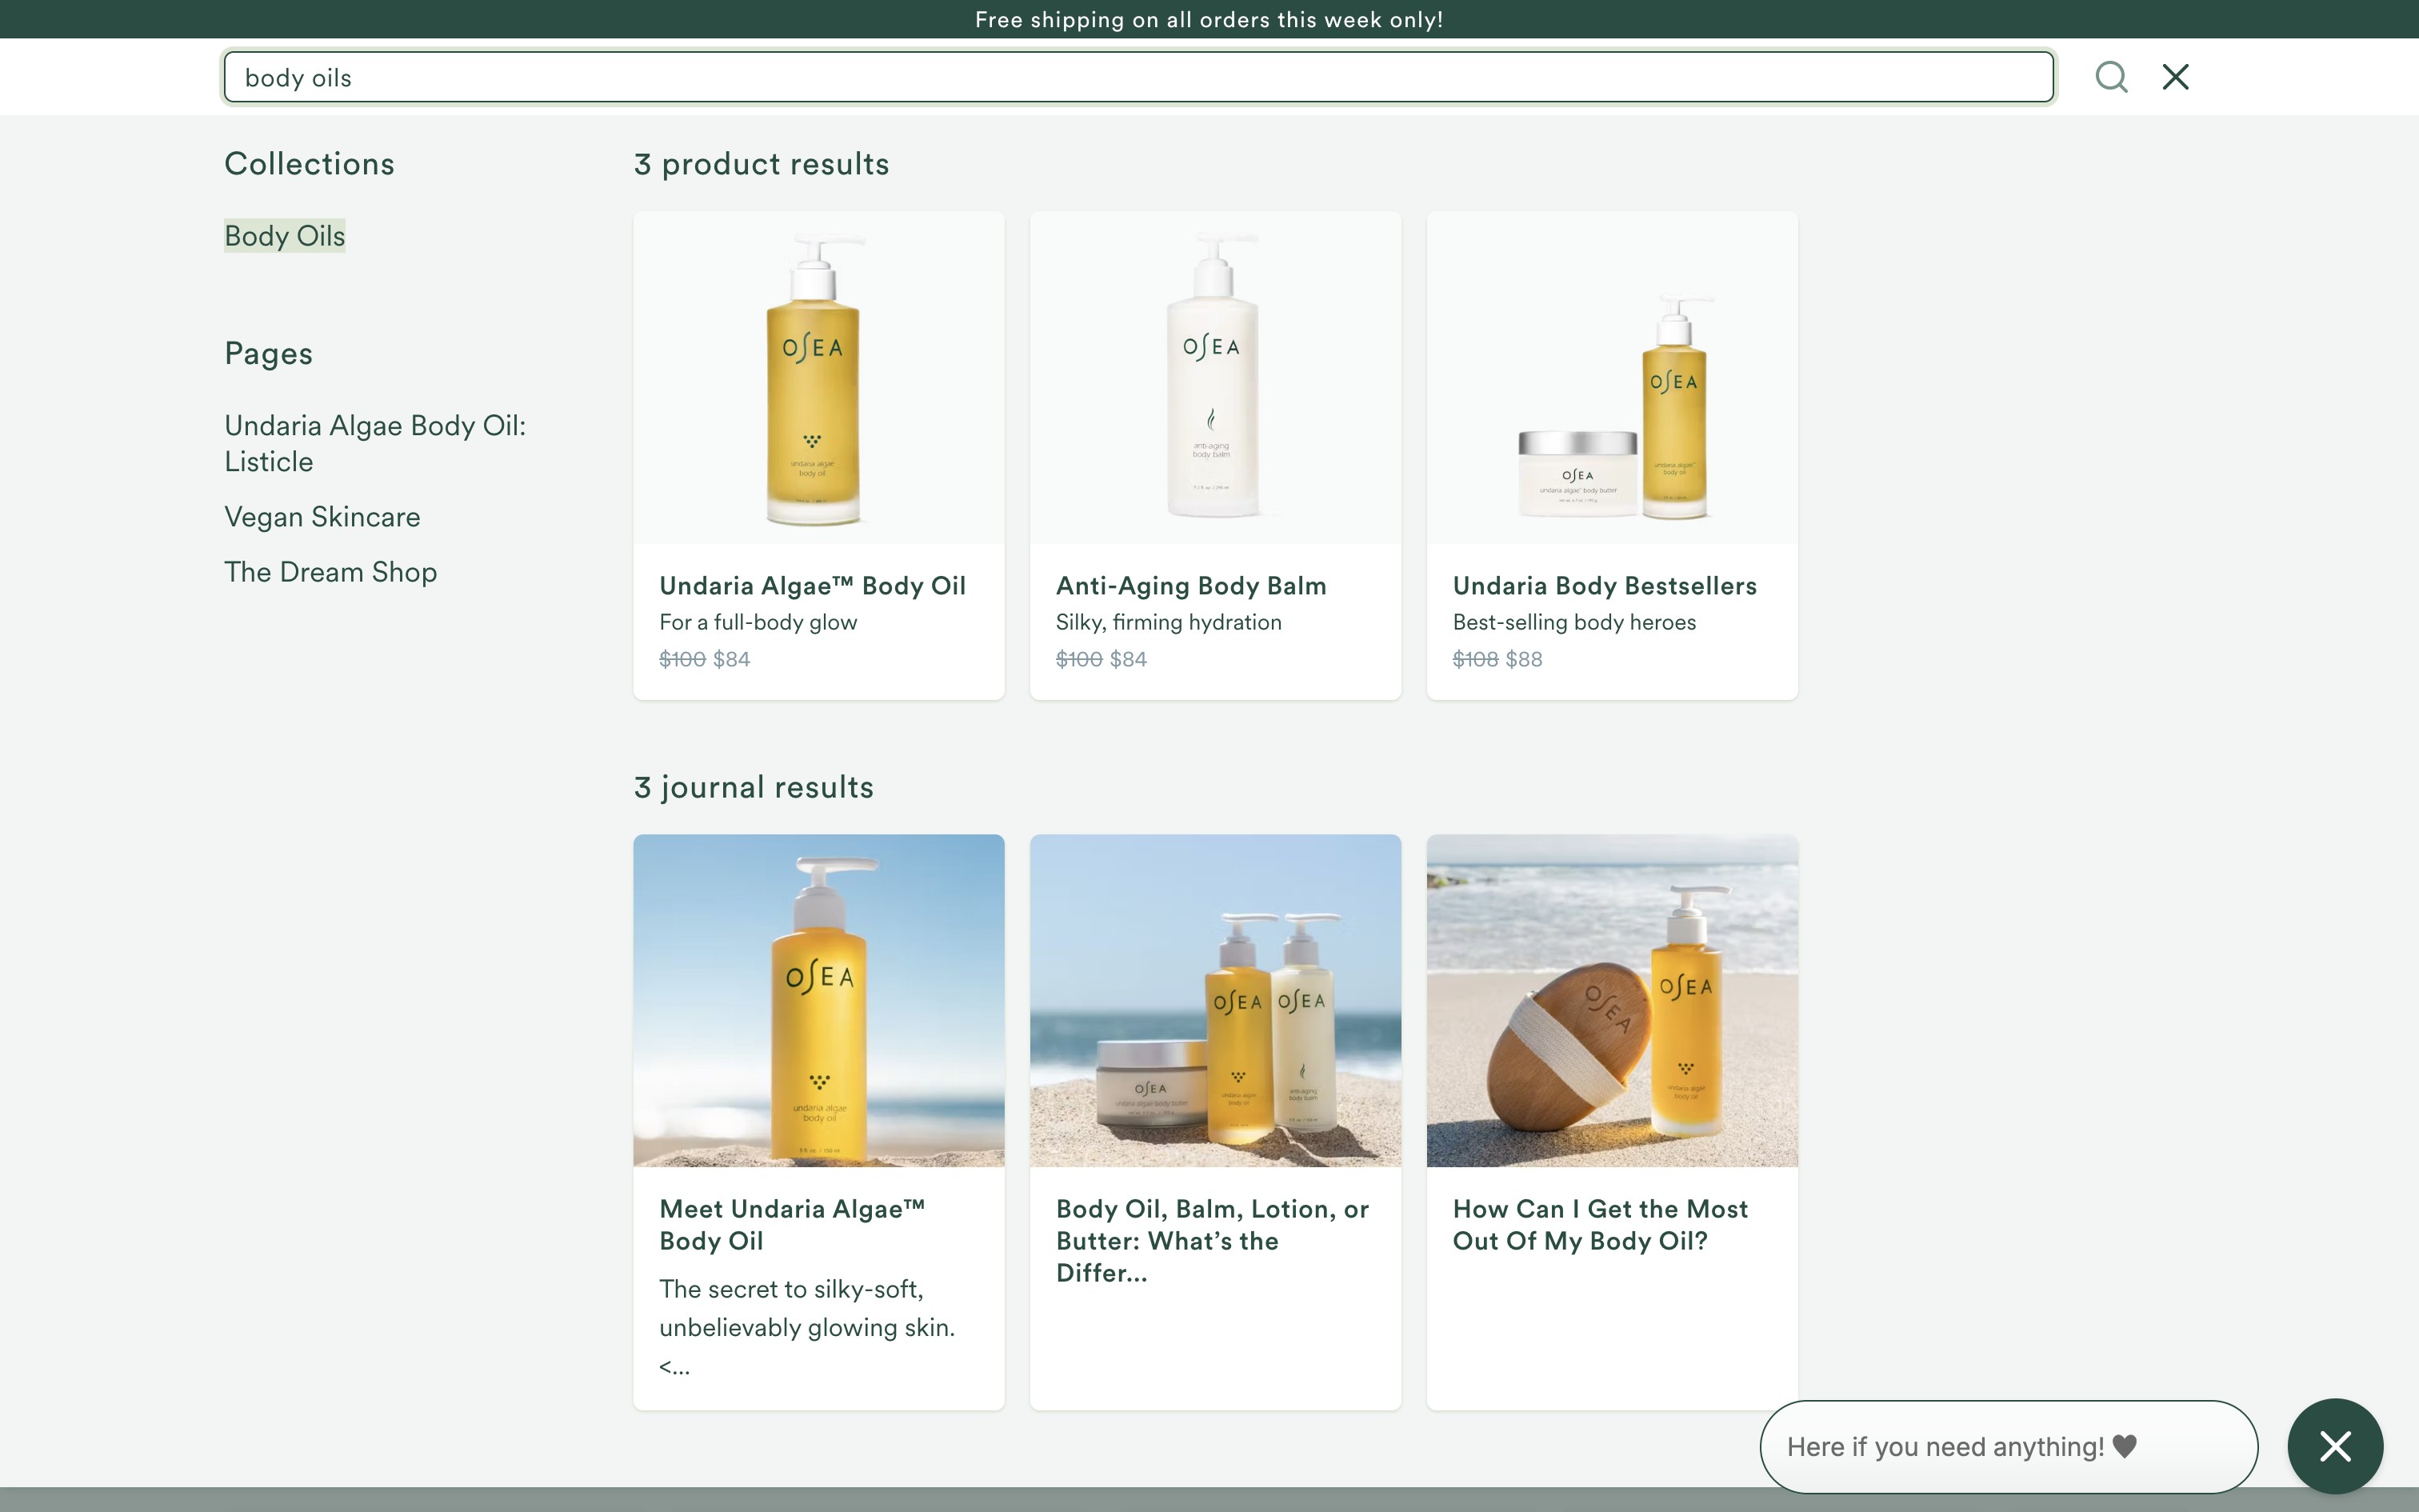Click the search magnifier icon
The height and width of the screenshot is (1512, 2419).
(x=2111, y=77)
